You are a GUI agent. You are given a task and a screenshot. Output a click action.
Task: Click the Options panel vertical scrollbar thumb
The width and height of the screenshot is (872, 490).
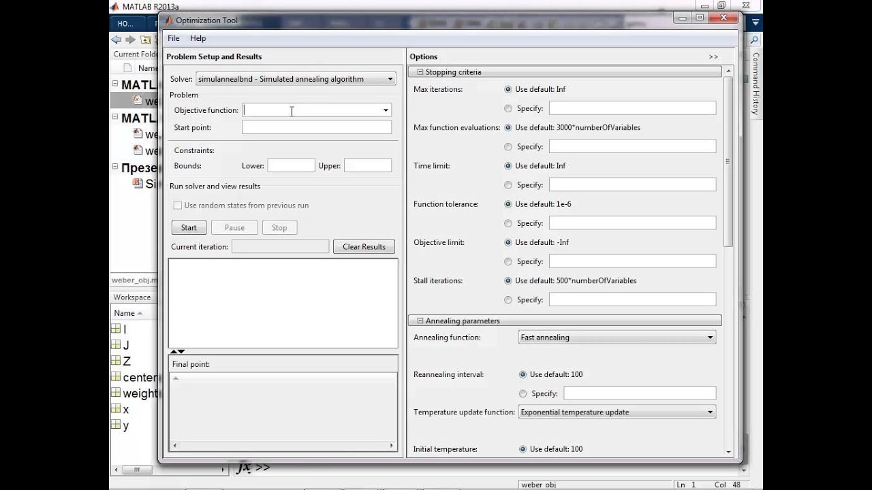[728, 162]
